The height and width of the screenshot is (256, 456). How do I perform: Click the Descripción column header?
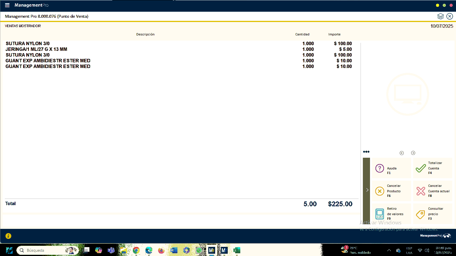(x=145, y=34)
